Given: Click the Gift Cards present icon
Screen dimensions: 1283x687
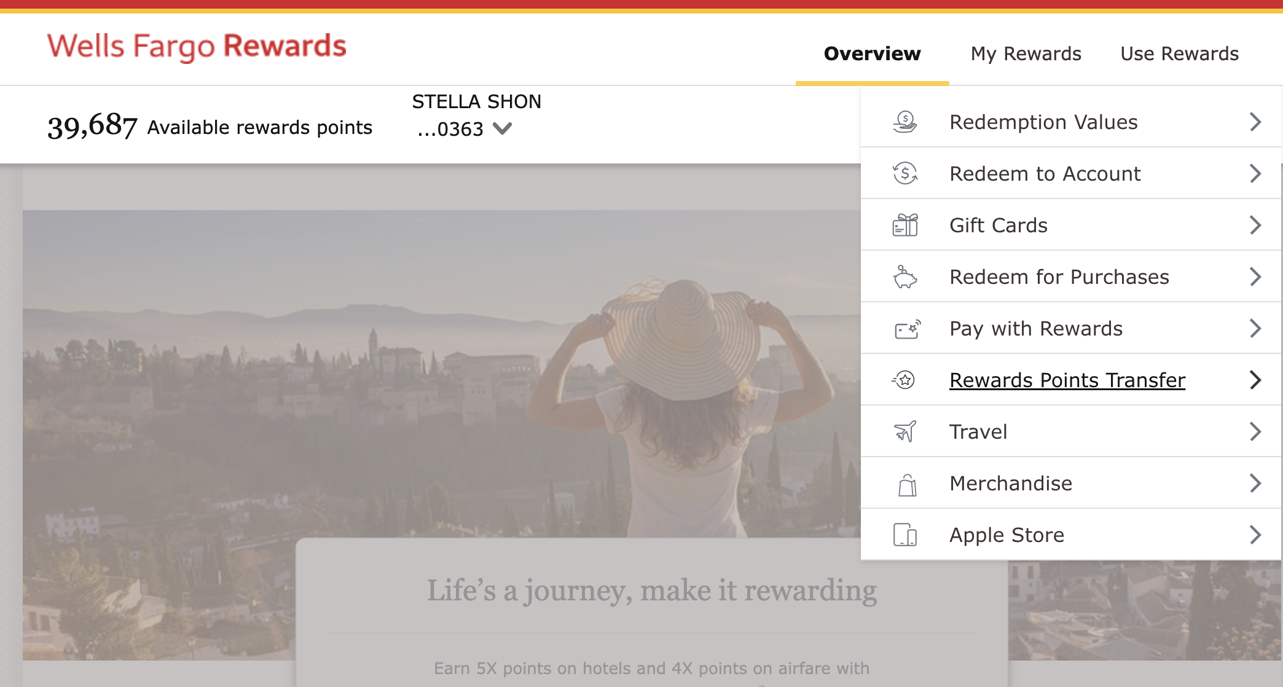Looking at the screenshot, I should 905,225.
